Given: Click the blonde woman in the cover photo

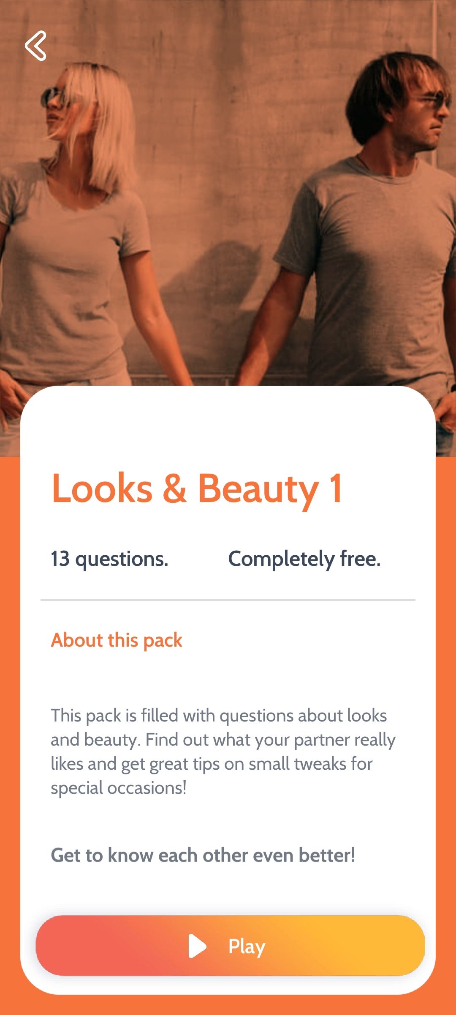Looking at the screenshot, I should pyautogui.click(x=80, y=237).
